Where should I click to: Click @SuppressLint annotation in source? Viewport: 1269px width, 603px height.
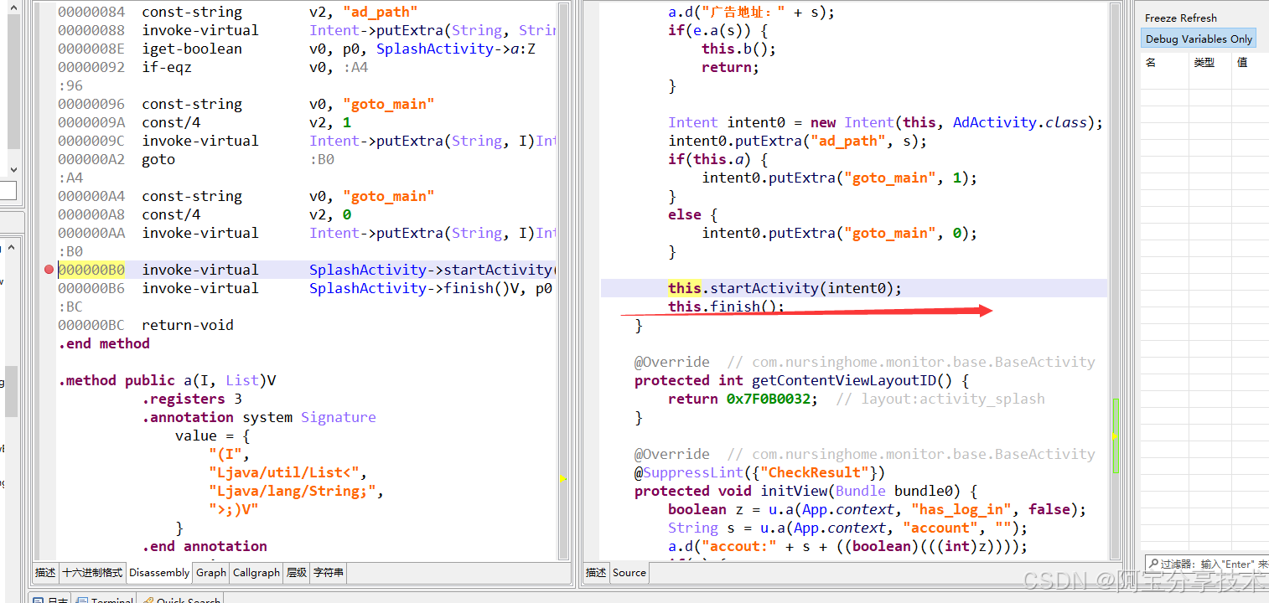[759, 472]
